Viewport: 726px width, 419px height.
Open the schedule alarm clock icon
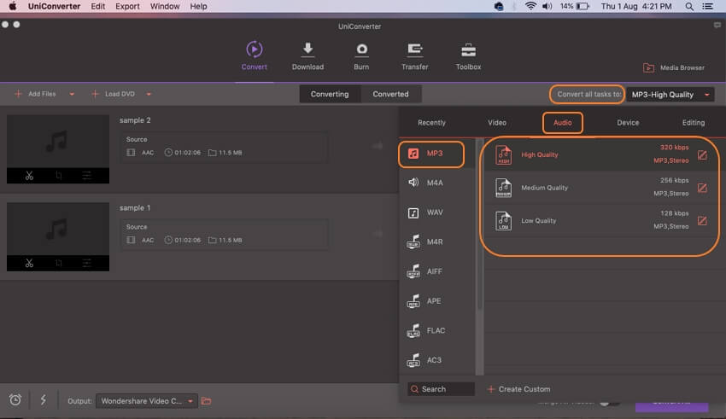pyautogui.click(x=15, y=399)
